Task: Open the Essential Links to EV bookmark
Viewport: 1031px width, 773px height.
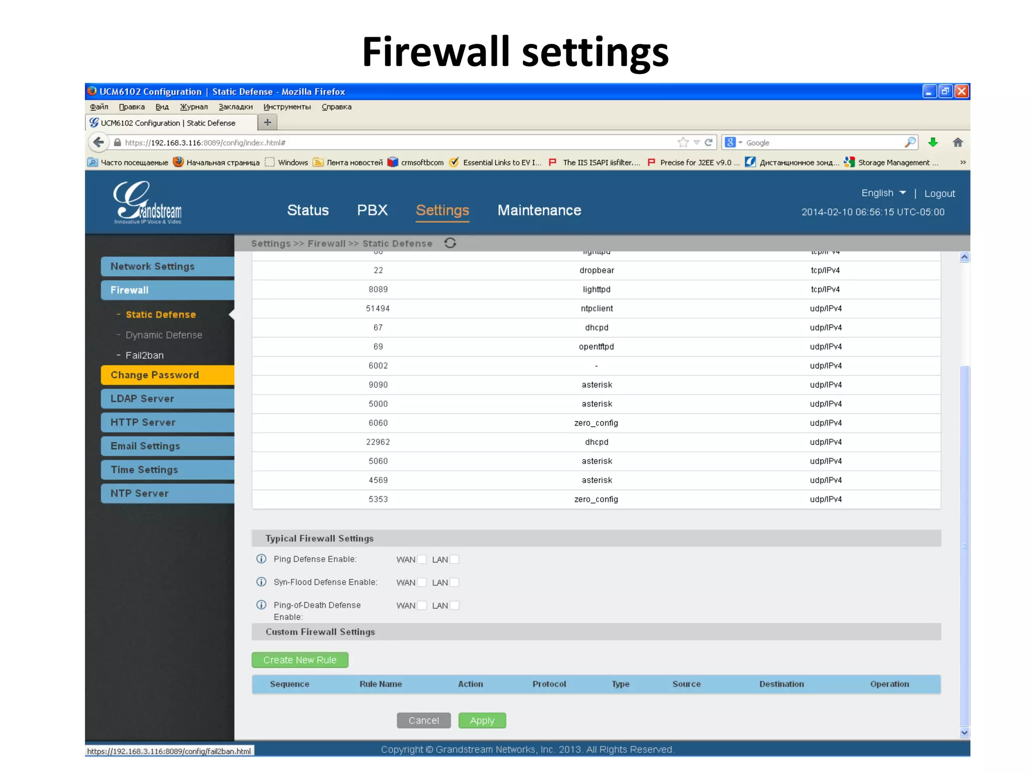Action: [x=495, y=162]
